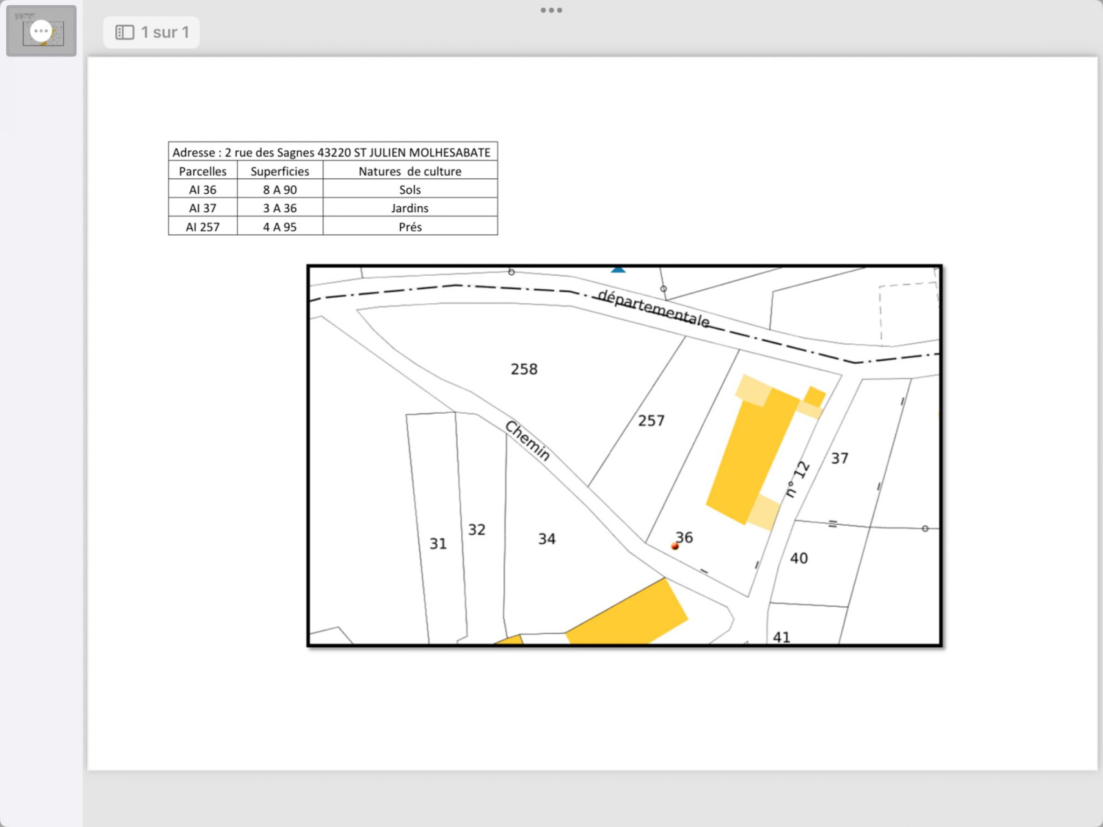Tap the ellipsis button on the page thumbnail
This screenshot has height=827, width=1103.
(x=41, y=31)
